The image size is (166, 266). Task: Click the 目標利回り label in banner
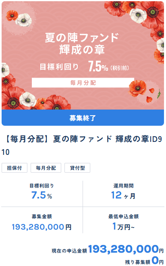pos(59,67)
